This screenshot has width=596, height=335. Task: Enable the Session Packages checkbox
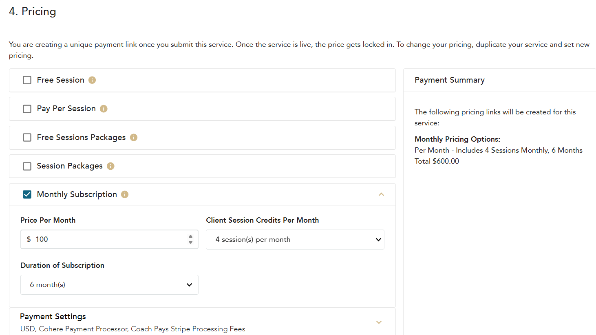point(27,166)
